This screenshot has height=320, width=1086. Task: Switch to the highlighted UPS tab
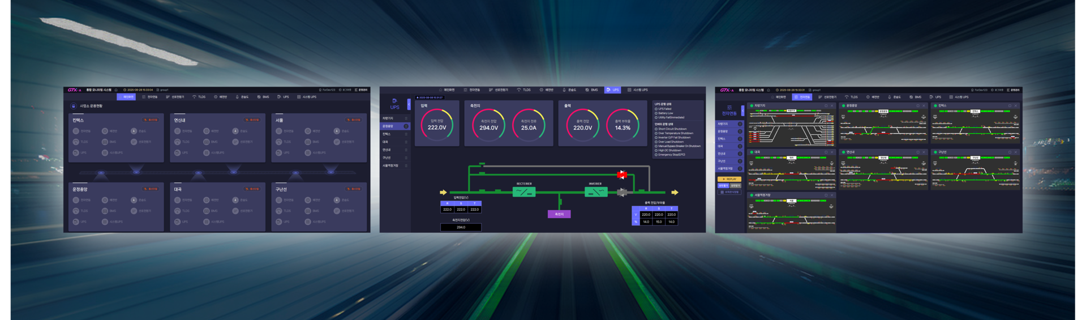click(613, 90)
